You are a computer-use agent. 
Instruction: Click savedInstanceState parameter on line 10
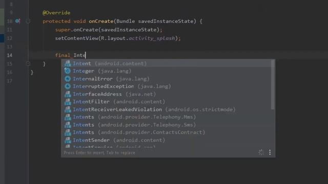point(166,21)
